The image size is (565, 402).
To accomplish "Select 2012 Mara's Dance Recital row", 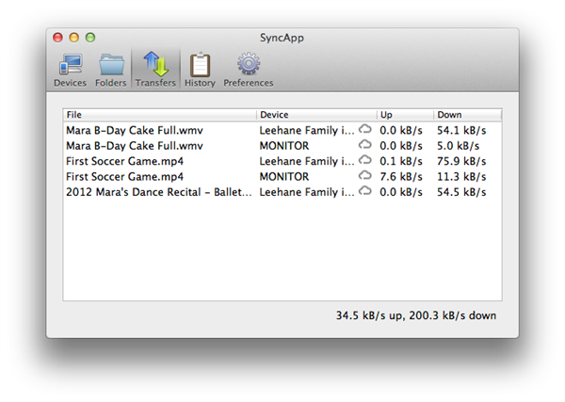I will [x=158, y=191].
